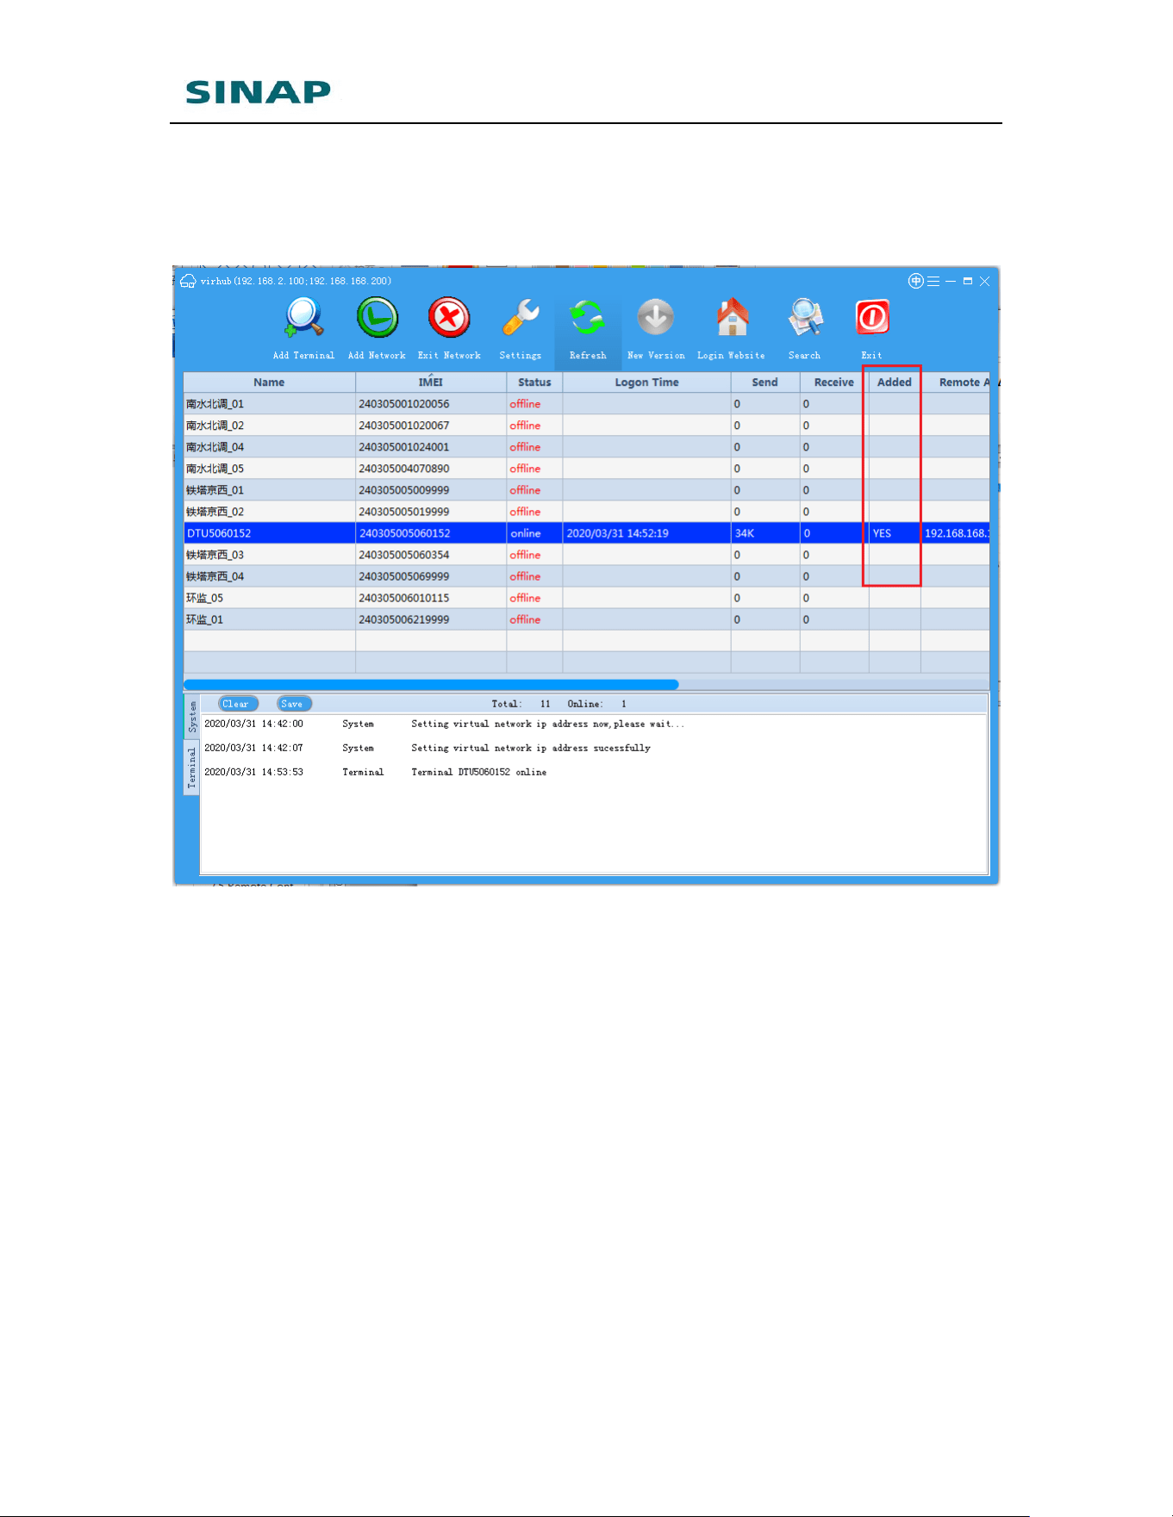
Task: Select the row named 铁塔京西_01
Action: click(x=586, y=490)
